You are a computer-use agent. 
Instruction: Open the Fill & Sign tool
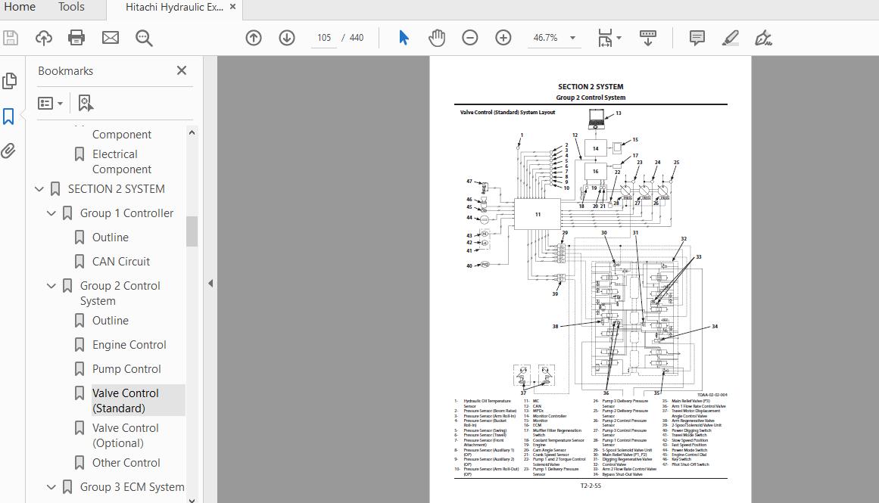click(x=762, y=37)
